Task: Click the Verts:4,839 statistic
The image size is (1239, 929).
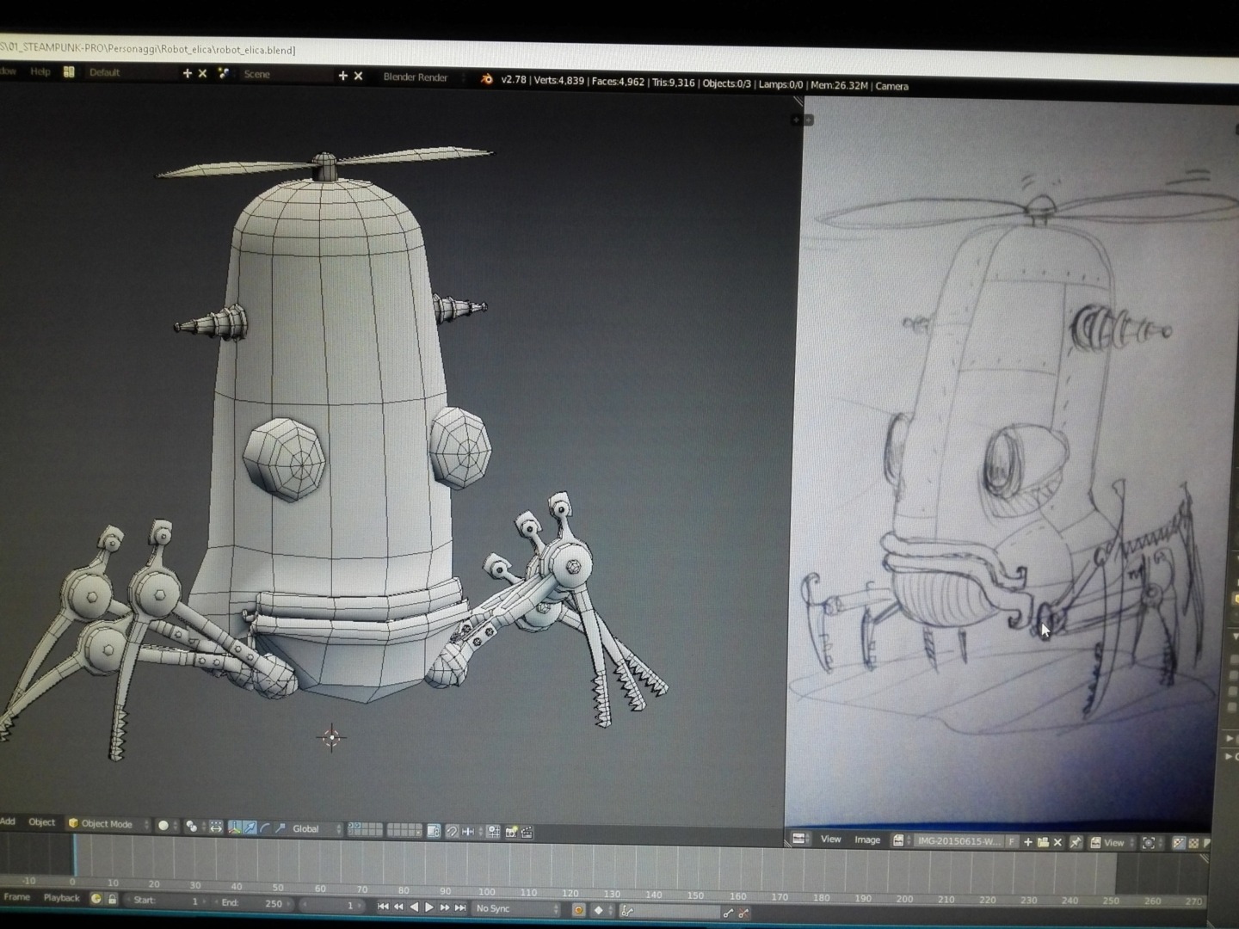Action: [x=559, y=80]
